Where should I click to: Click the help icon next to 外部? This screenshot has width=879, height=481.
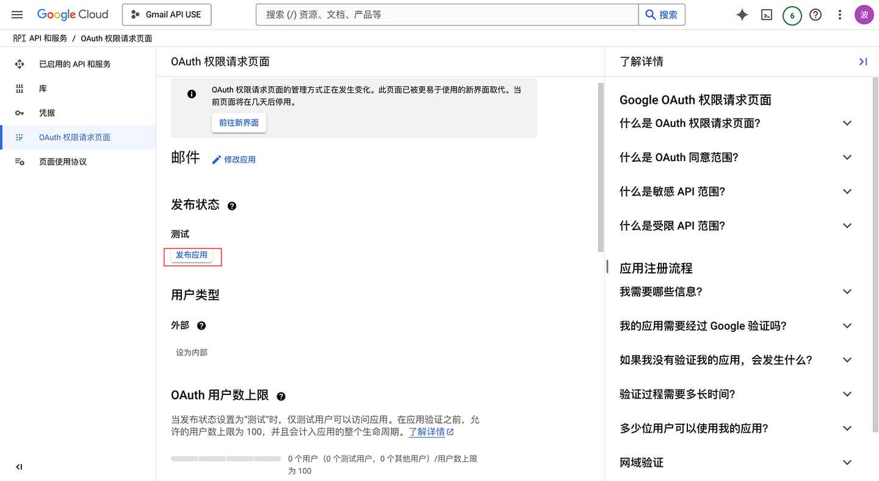[x=201, y=325]
